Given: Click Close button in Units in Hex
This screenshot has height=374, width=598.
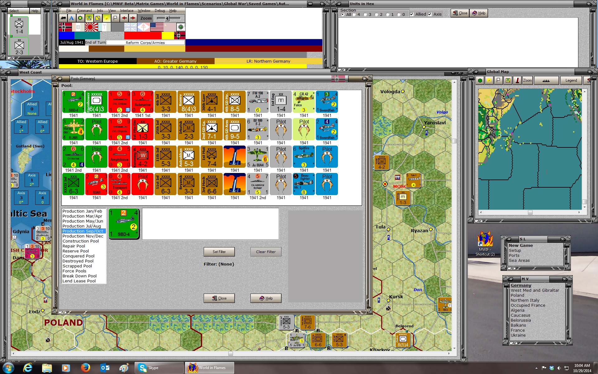Looking at the screenshot, I should pos(460,13).
